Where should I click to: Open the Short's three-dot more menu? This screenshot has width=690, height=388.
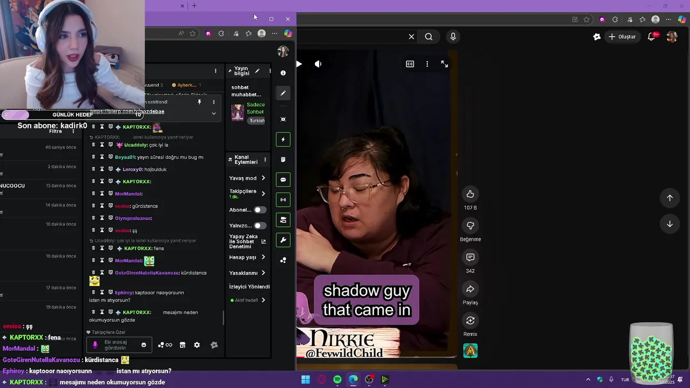tap(427, 64)
